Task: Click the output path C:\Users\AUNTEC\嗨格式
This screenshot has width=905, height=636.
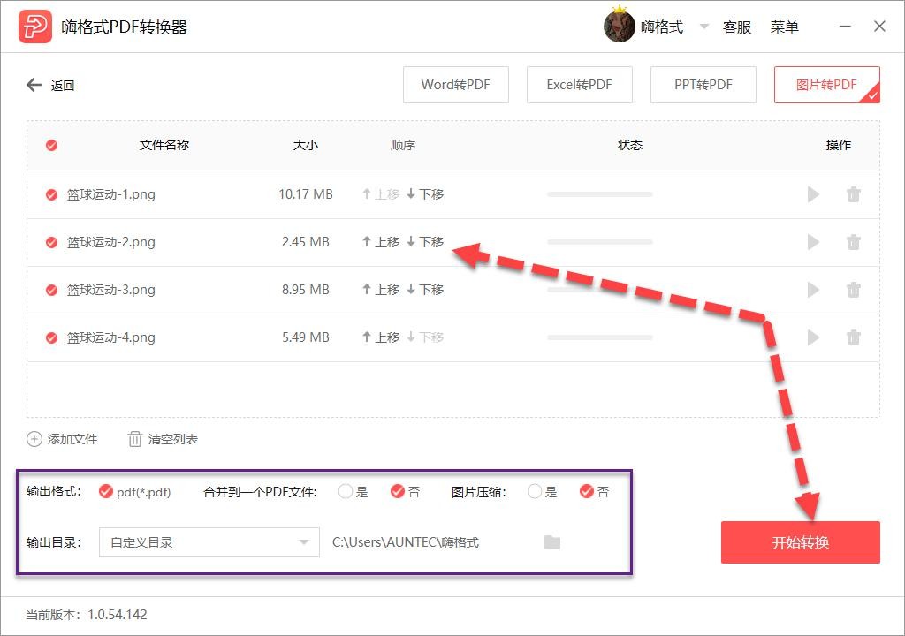Action: click(x=406, y=542)
